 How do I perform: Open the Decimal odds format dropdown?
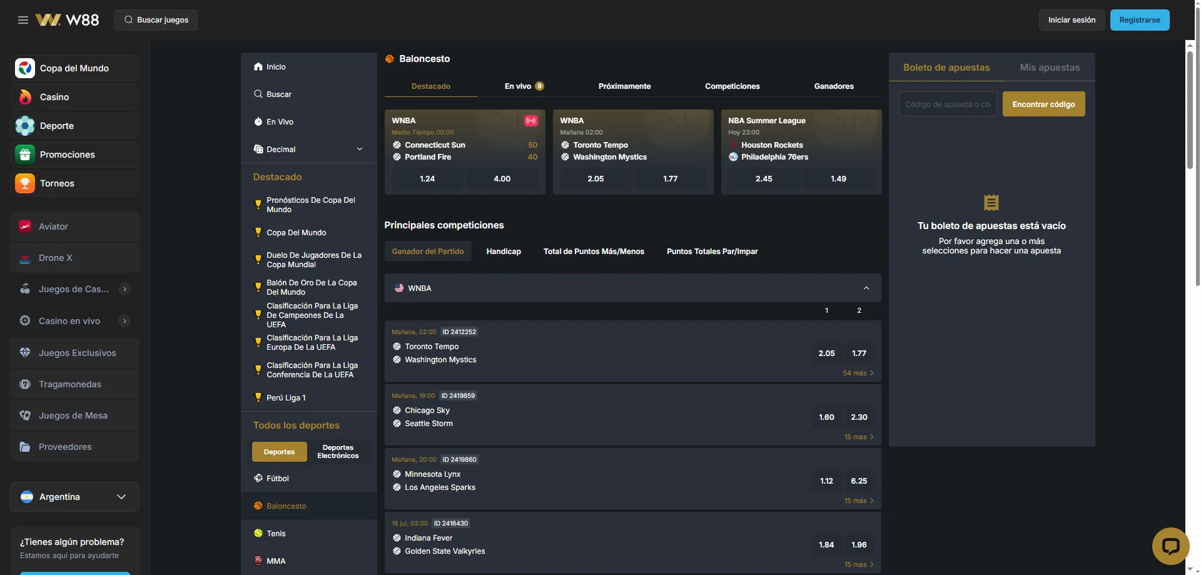pyautogui.click(x=308, y=149)
